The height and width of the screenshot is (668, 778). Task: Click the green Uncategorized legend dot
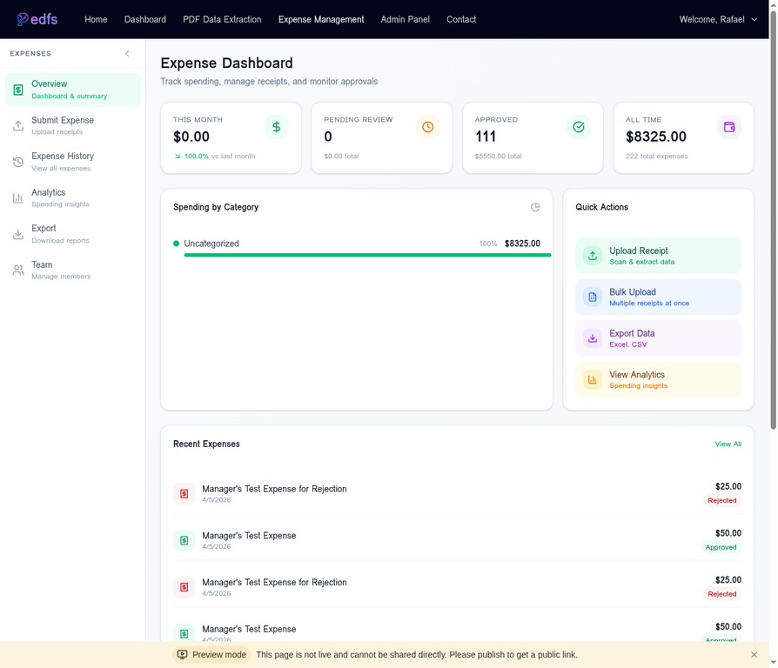pyautogui.click(x=176, y=244)
